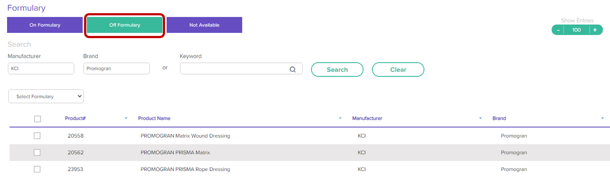Open the Not Available tab
The height and width of the screenshot is (192, 610).
tap(204, 25)
